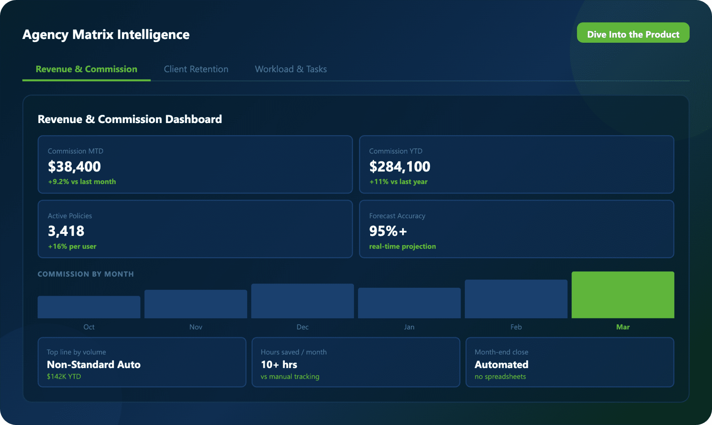The height and width of the screenshot is (425, 712).
Task: Select the Month-end close card
Action: (x=569, y=362)
